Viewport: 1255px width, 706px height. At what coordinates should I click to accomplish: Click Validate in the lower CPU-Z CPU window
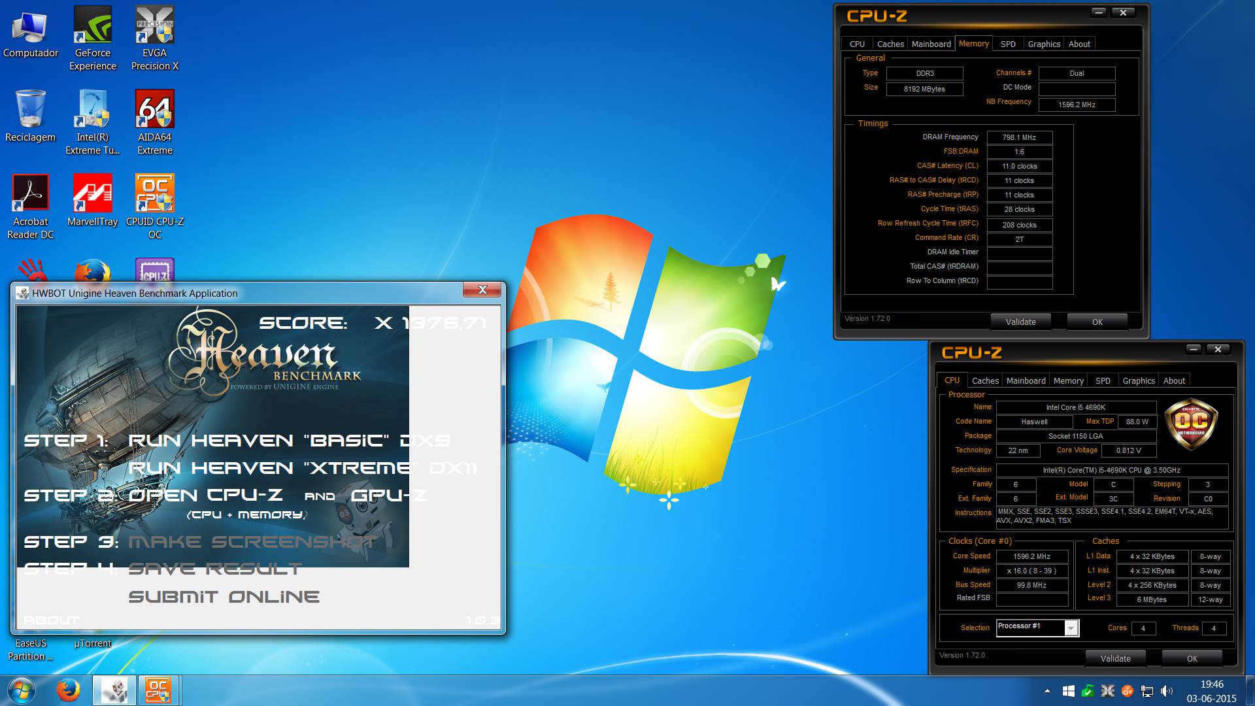coord(1115,658)
